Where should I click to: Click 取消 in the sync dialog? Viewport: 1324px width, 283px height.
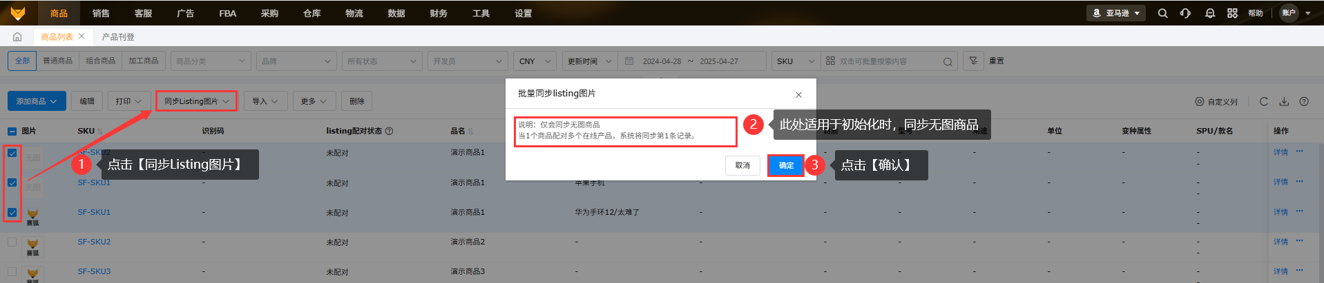742,165
